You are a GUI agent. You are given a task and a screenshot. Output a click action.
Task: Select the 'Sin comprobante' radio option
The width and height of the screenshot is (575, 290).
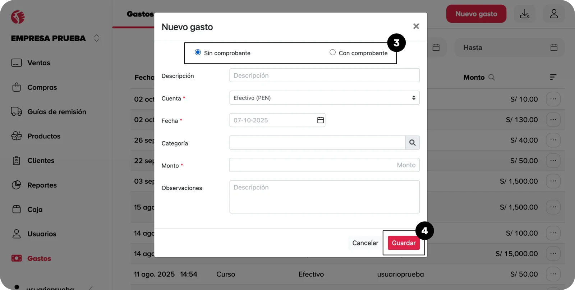coord(198,52)
